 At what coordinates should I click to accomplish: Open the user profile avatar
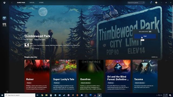coord(156,2)
